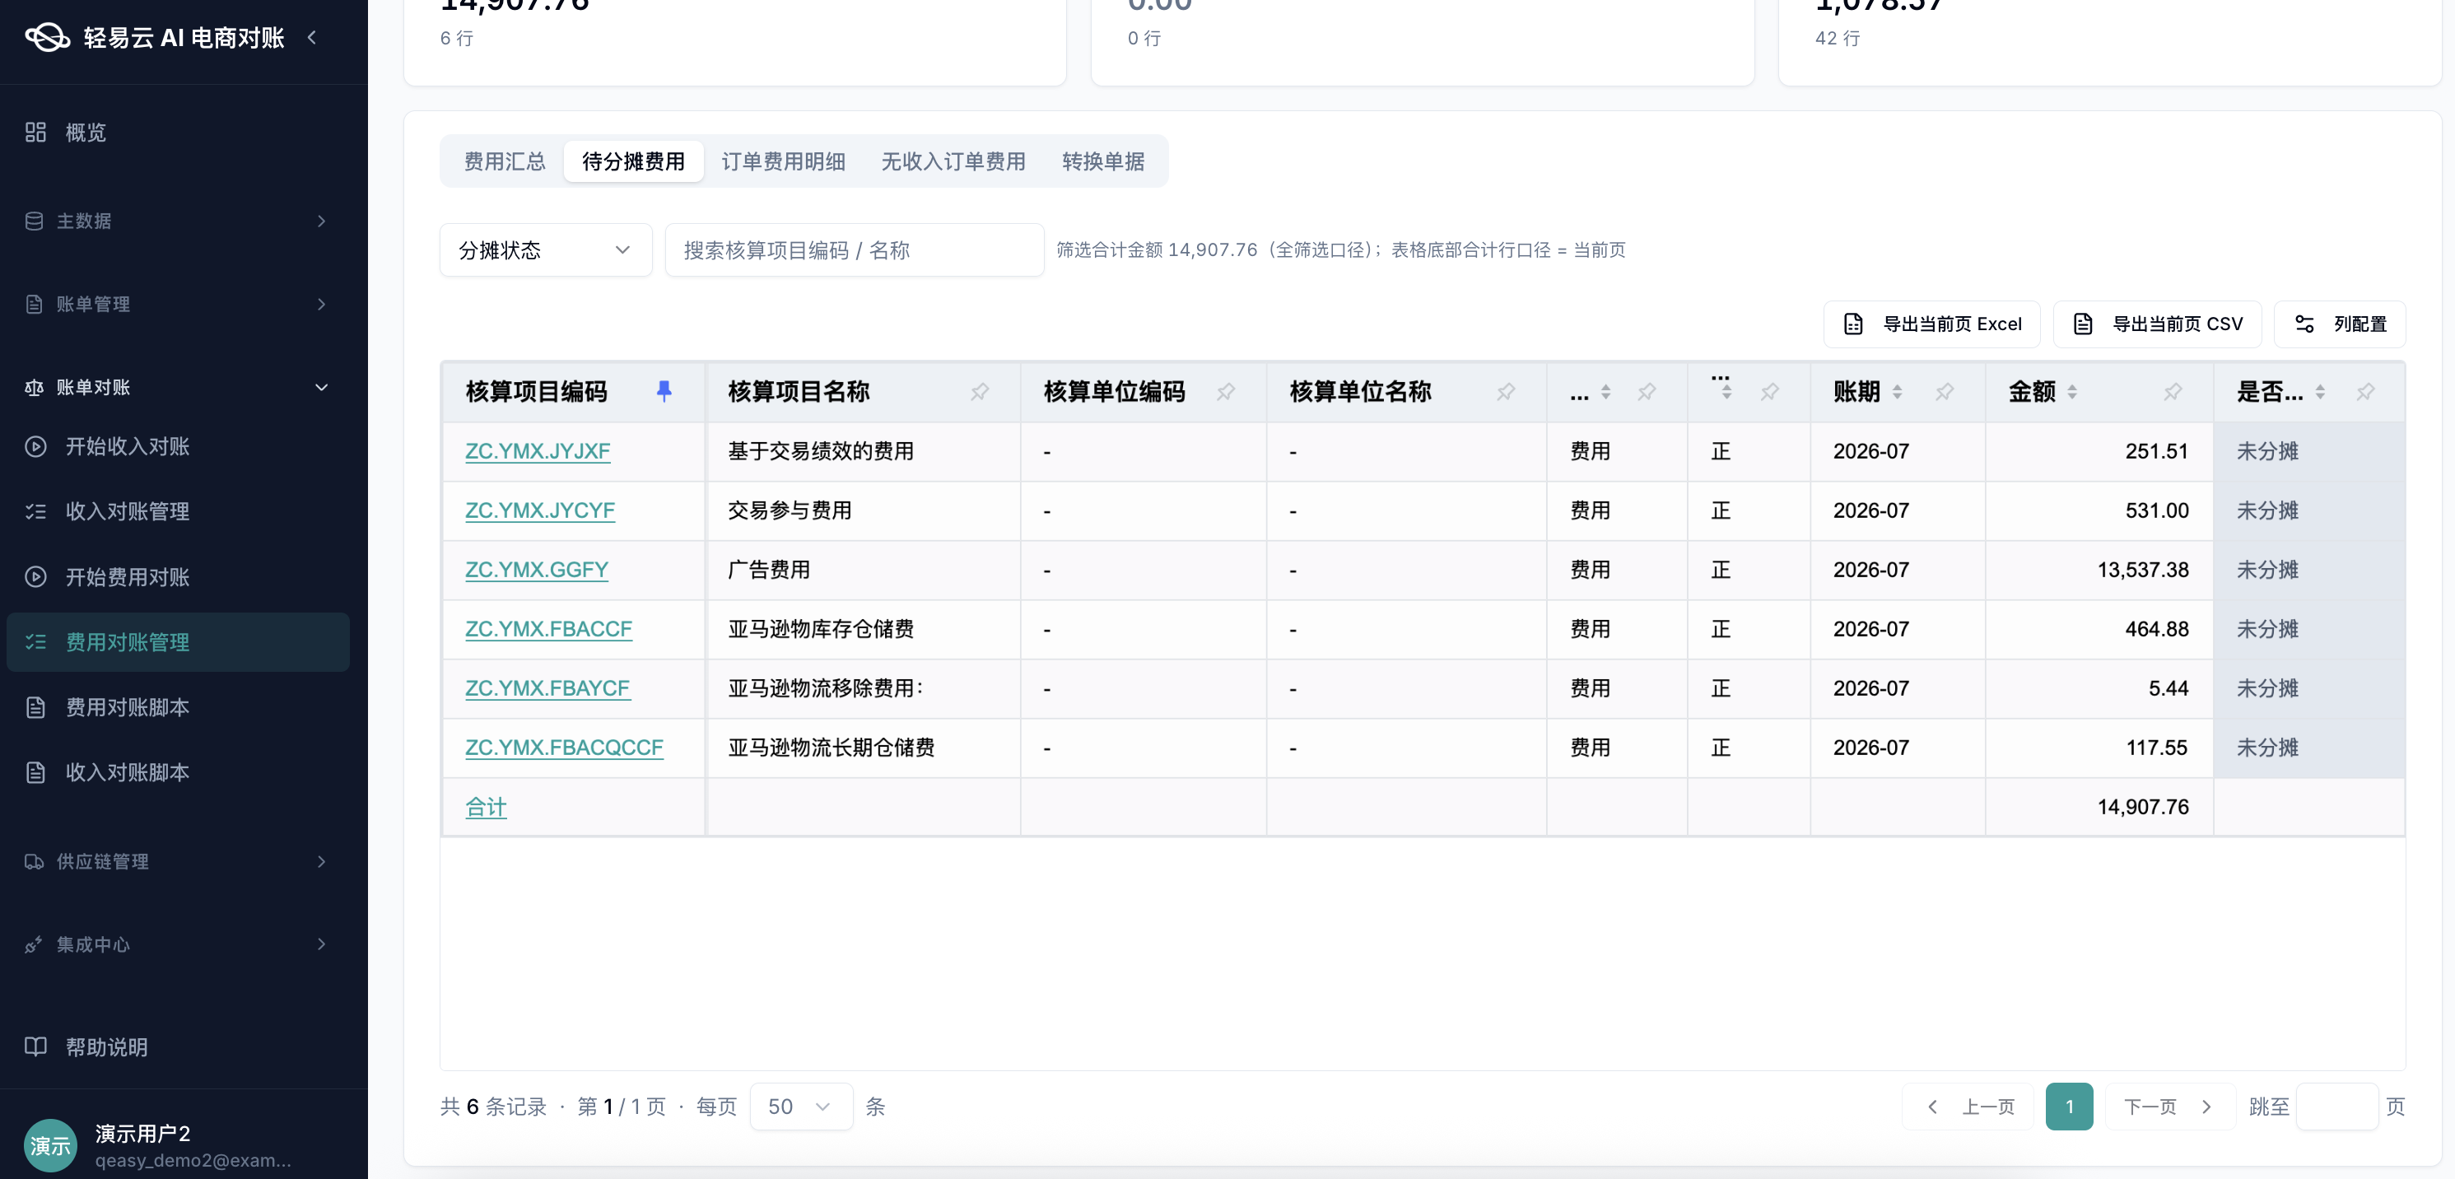This screenshot has height=1179, width=2455.
Task: Click the 跳至 page number input
Action: point(2336,1107)
